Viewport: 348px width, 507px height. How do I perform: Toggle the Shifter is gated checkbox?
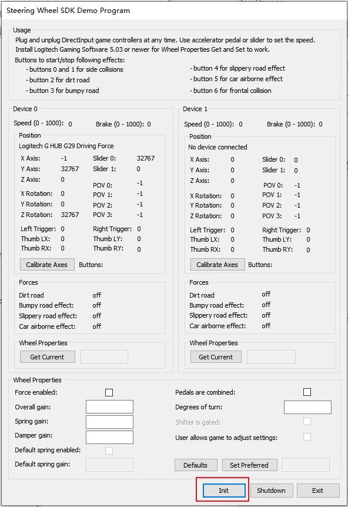307,422
